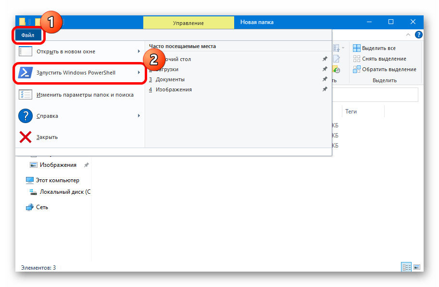Expand submenu arrow next to Справка

(139, 116)
